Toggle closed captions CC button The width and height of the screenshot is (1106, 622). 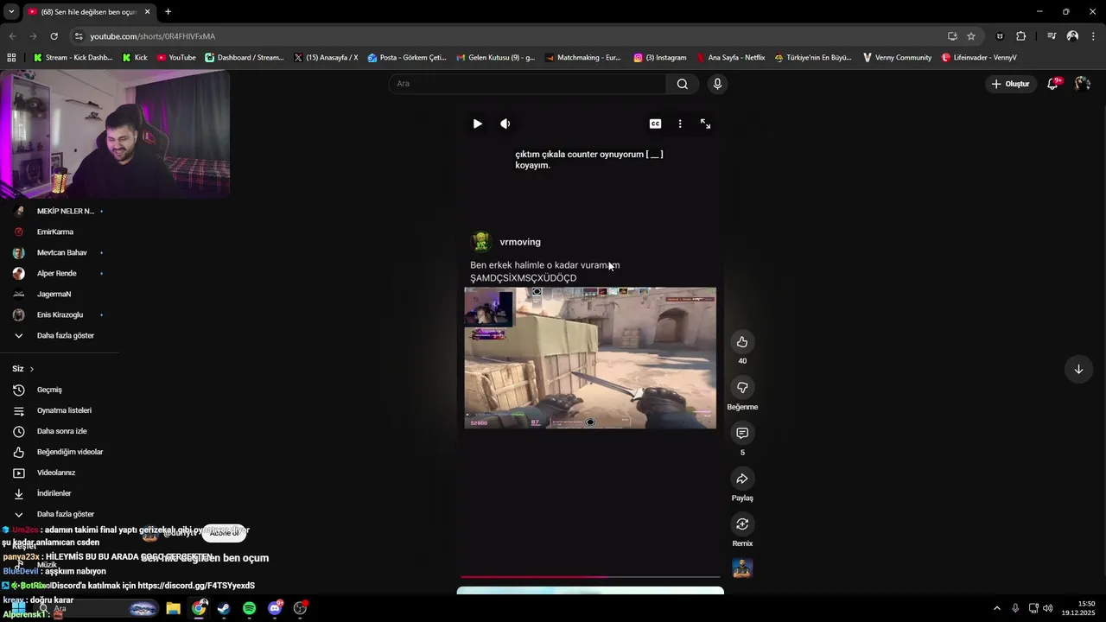tap(655, 124)
